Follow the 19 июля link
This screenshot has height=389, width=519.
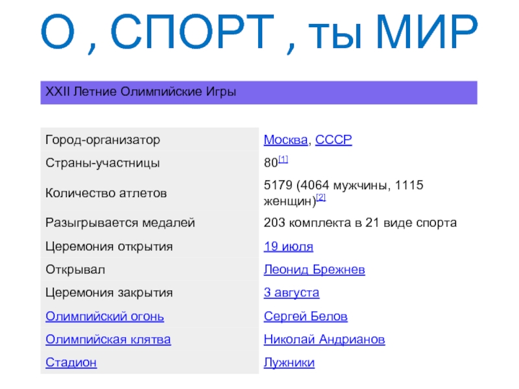(288, 247)
